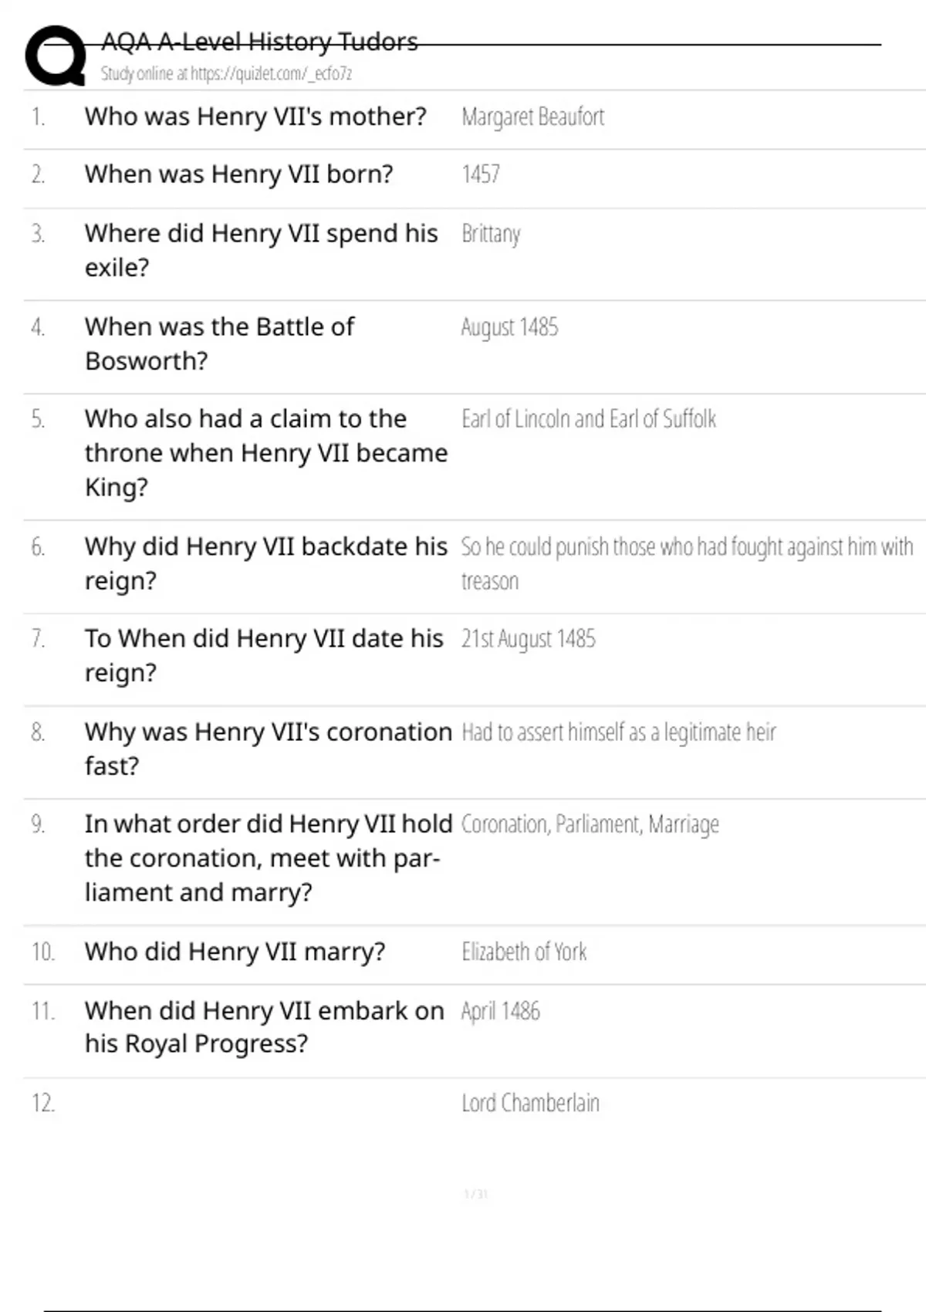Open the quizlet.com study link
This screenshot has height=1312, width=926.
[x=226, y=74]
